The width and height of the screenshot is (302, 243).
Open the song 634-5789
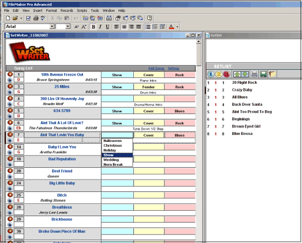(62, 111)
